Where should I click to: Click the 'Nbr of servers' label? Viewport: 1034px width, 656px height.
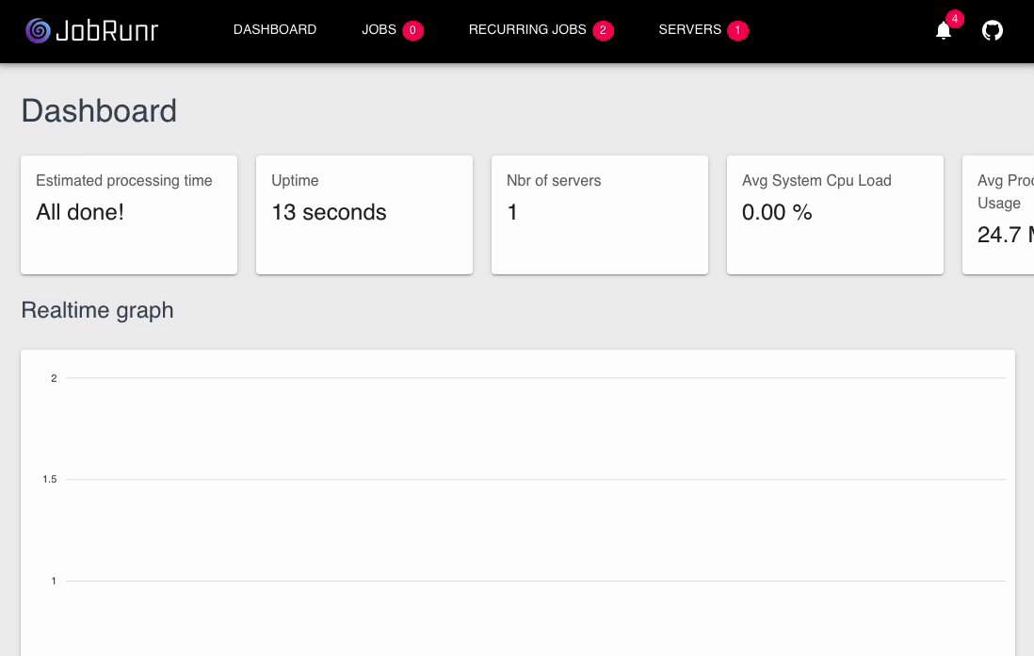click(x=554, y=181)
